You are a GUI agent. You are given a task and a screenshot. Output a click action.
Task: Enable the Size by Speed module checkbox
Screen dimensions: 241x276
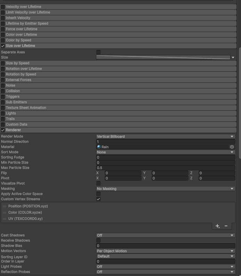3,63
